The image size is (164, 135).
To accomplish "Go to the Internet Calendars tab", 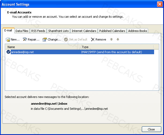I will click(x=84, y=31).
